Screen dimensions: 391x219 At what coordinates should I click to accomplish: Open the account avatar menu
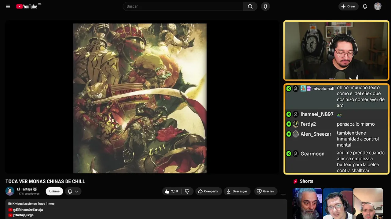pyautogui.click(x=378, y=6)
